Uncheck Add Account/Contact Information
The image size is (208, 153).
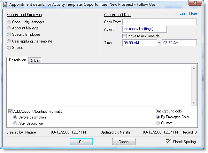(x=11, y=112)
